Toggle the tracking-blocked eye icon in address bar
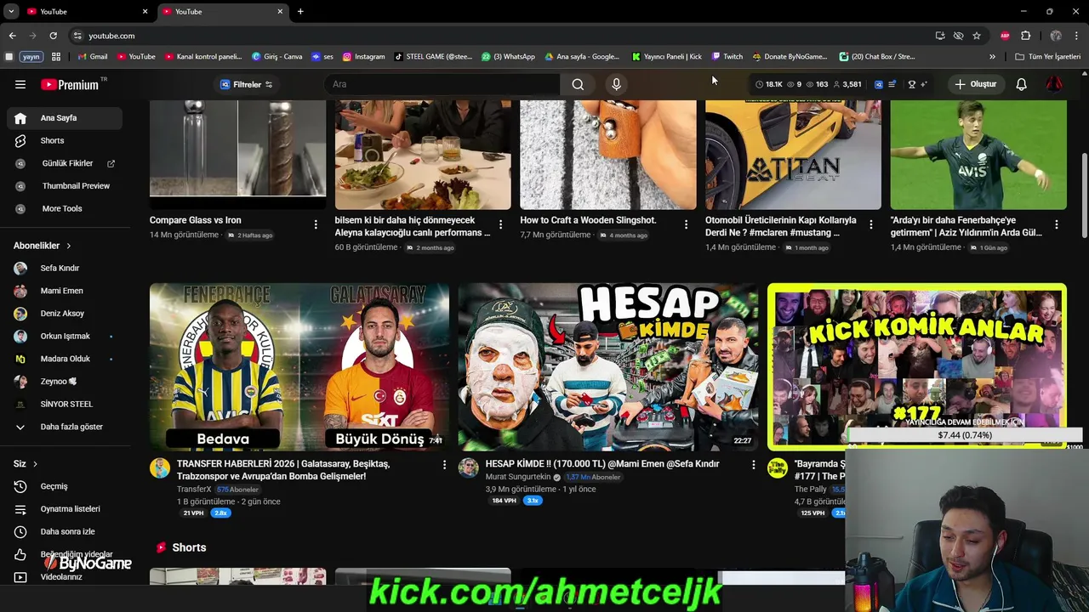The height and width of the screenshot is (612, 1089). point(958,36)
